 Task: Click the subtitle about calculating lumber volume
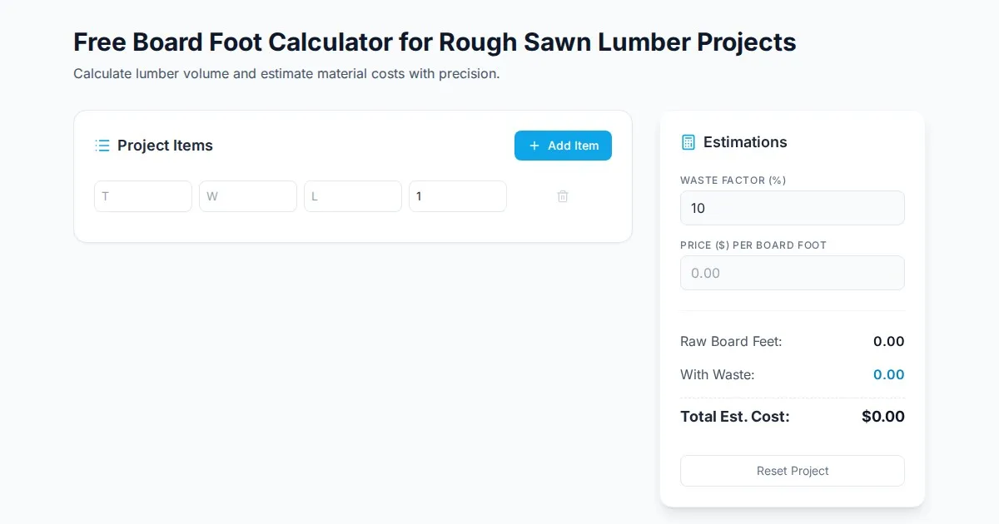click(286, 73)
